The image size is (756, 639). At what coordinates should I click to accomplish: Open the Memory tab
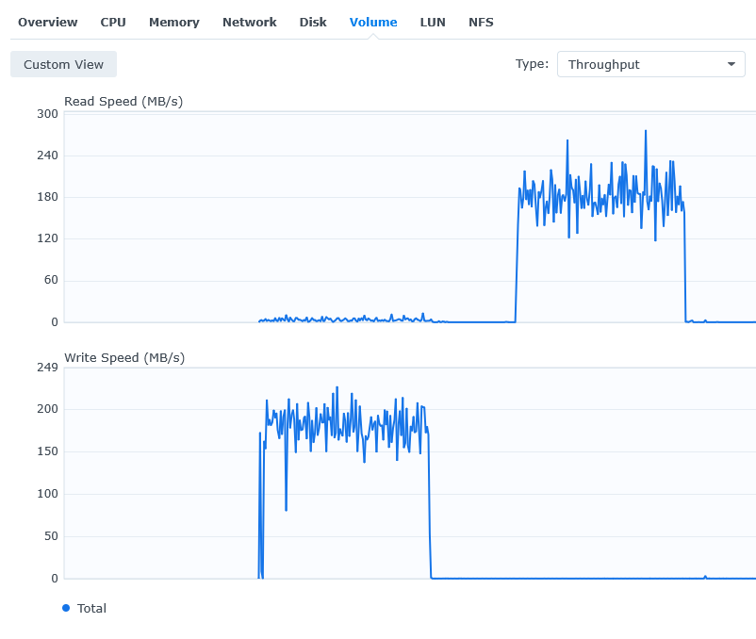click(174, 23)
